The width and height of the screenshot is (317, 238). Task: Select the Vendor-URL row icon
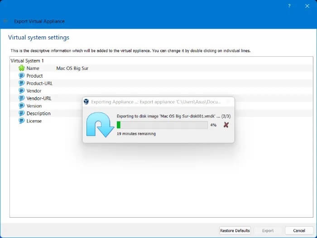pos(21,98)
